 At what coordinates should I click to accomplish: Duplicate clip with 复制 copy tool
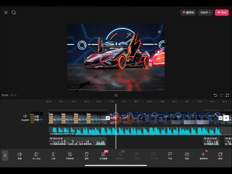[220, 156]
